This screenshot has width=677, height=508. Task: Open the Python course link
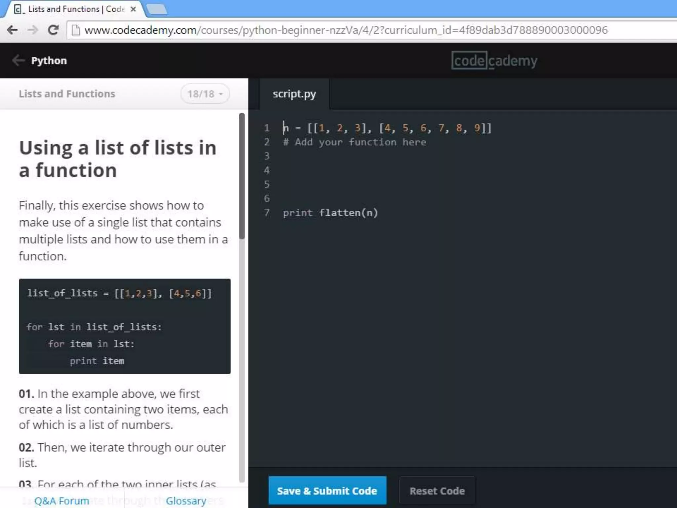coord(49,61)
